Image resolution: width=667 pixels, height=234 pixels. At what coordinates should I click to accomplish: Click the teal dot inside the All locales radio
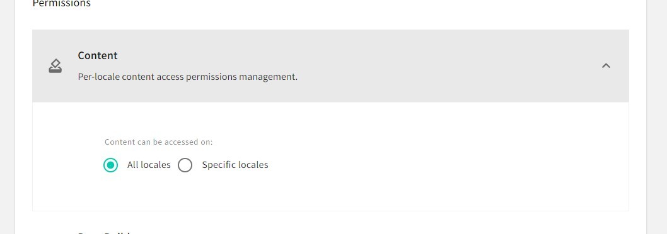click(x=110, y=165)
